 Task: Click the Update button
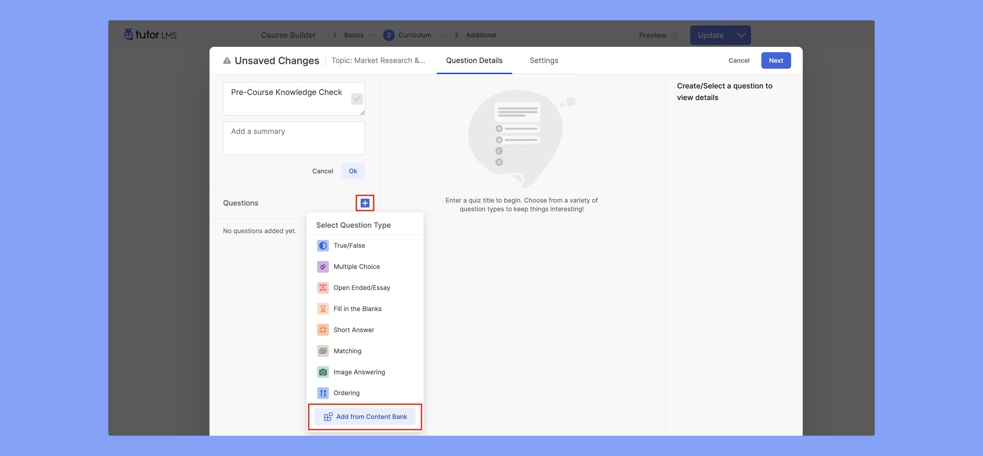point(710,35)
